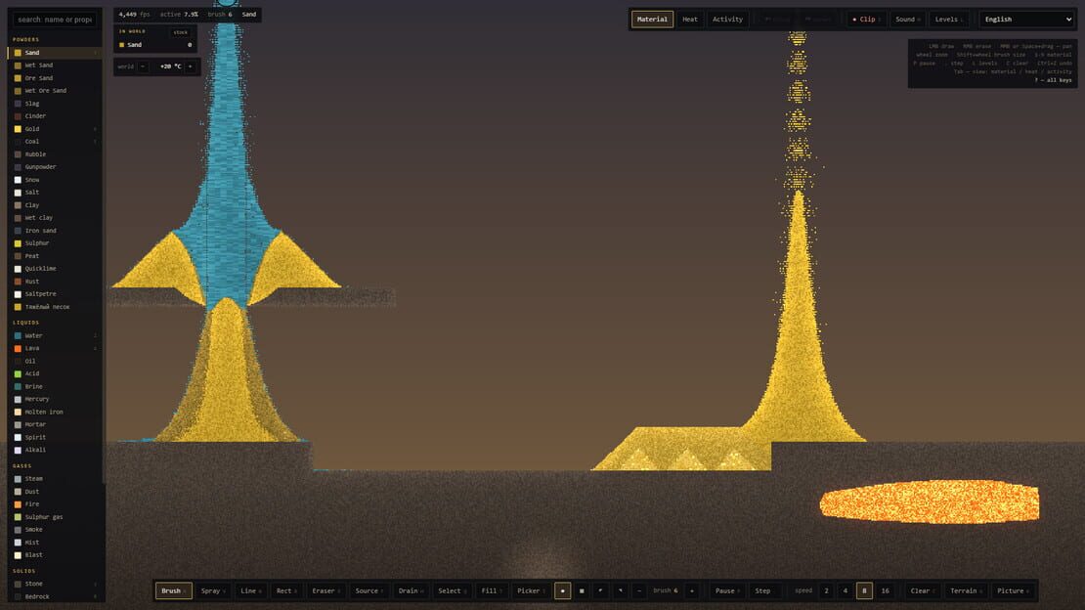Open the all keys help link
Screen dimensions: 1085x610
tap(1053, 80)
